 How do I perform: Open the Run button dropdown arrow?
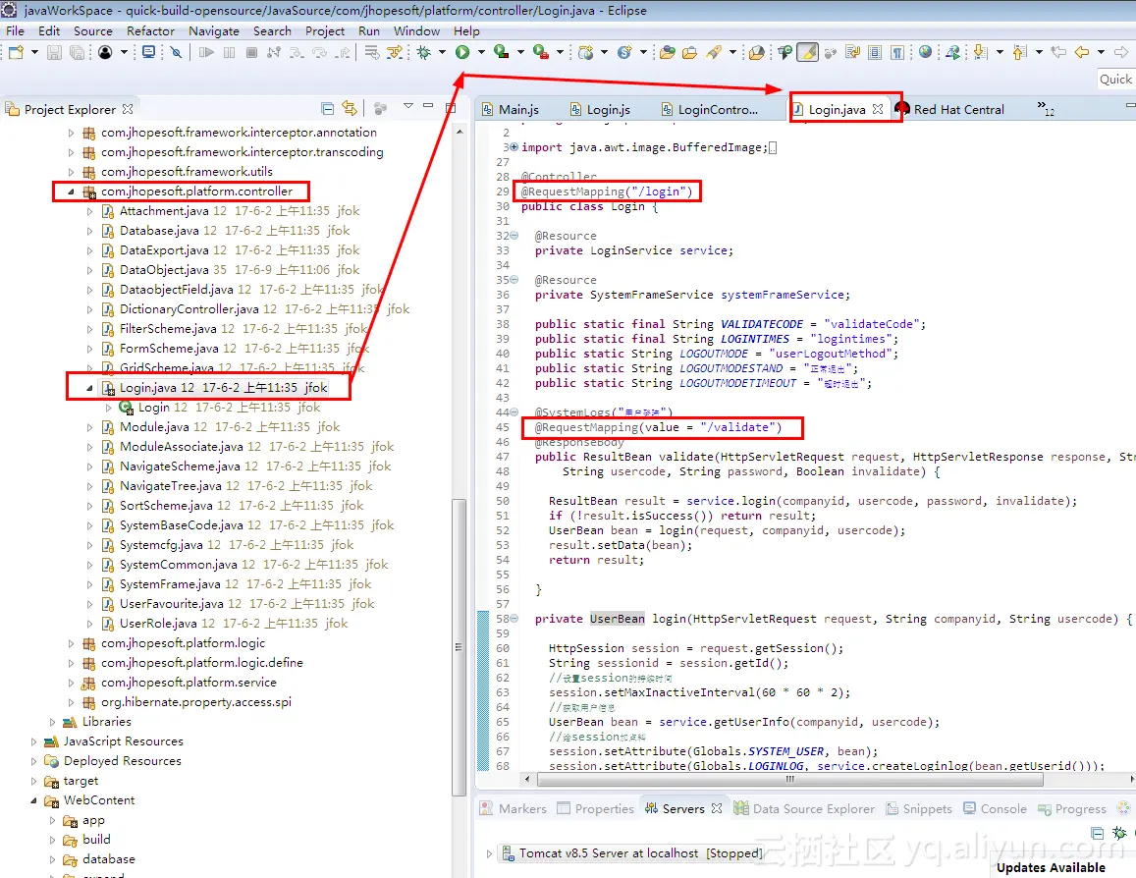tap(481, 52)
